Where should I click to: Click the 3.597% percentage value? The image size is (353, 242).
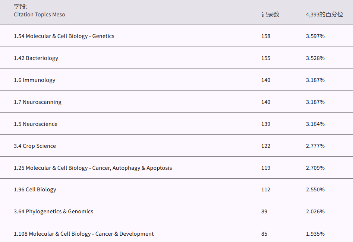pyautogui.click(x=315, y=36)
